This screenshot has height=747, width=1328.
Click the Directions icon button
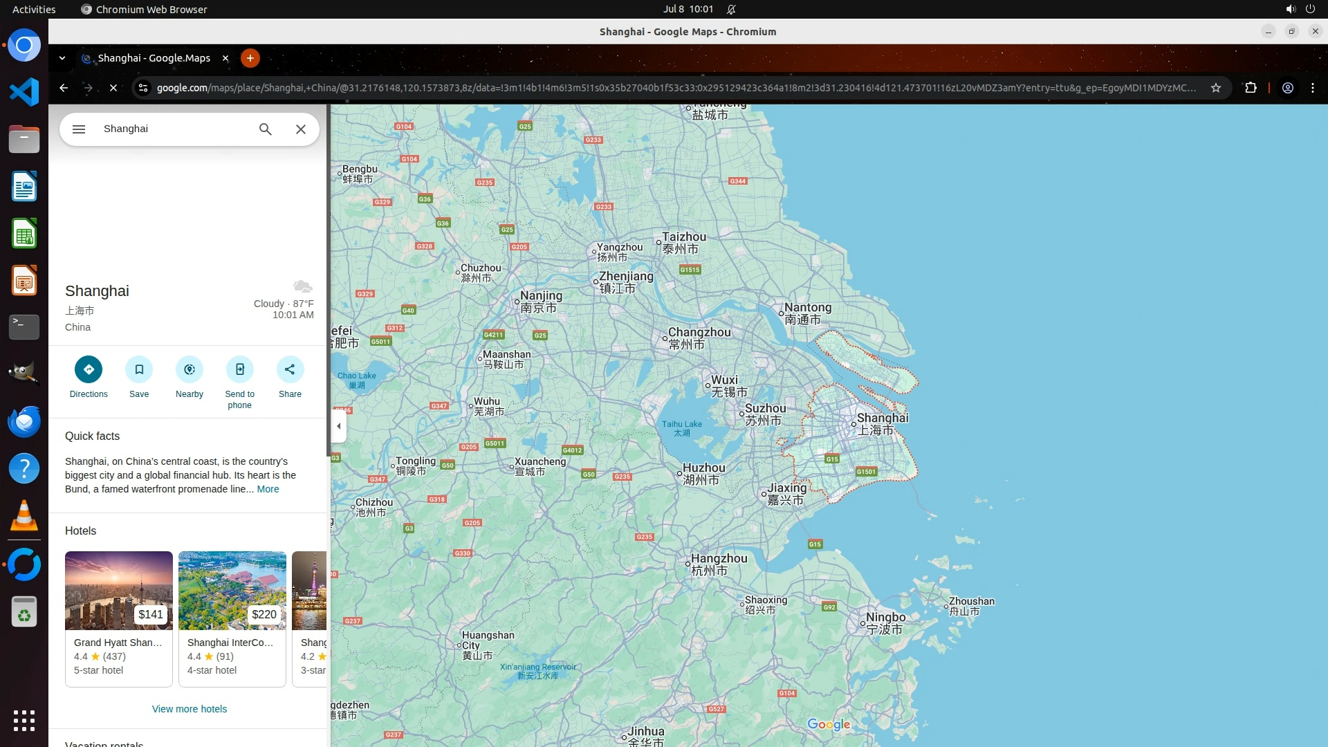89,369
